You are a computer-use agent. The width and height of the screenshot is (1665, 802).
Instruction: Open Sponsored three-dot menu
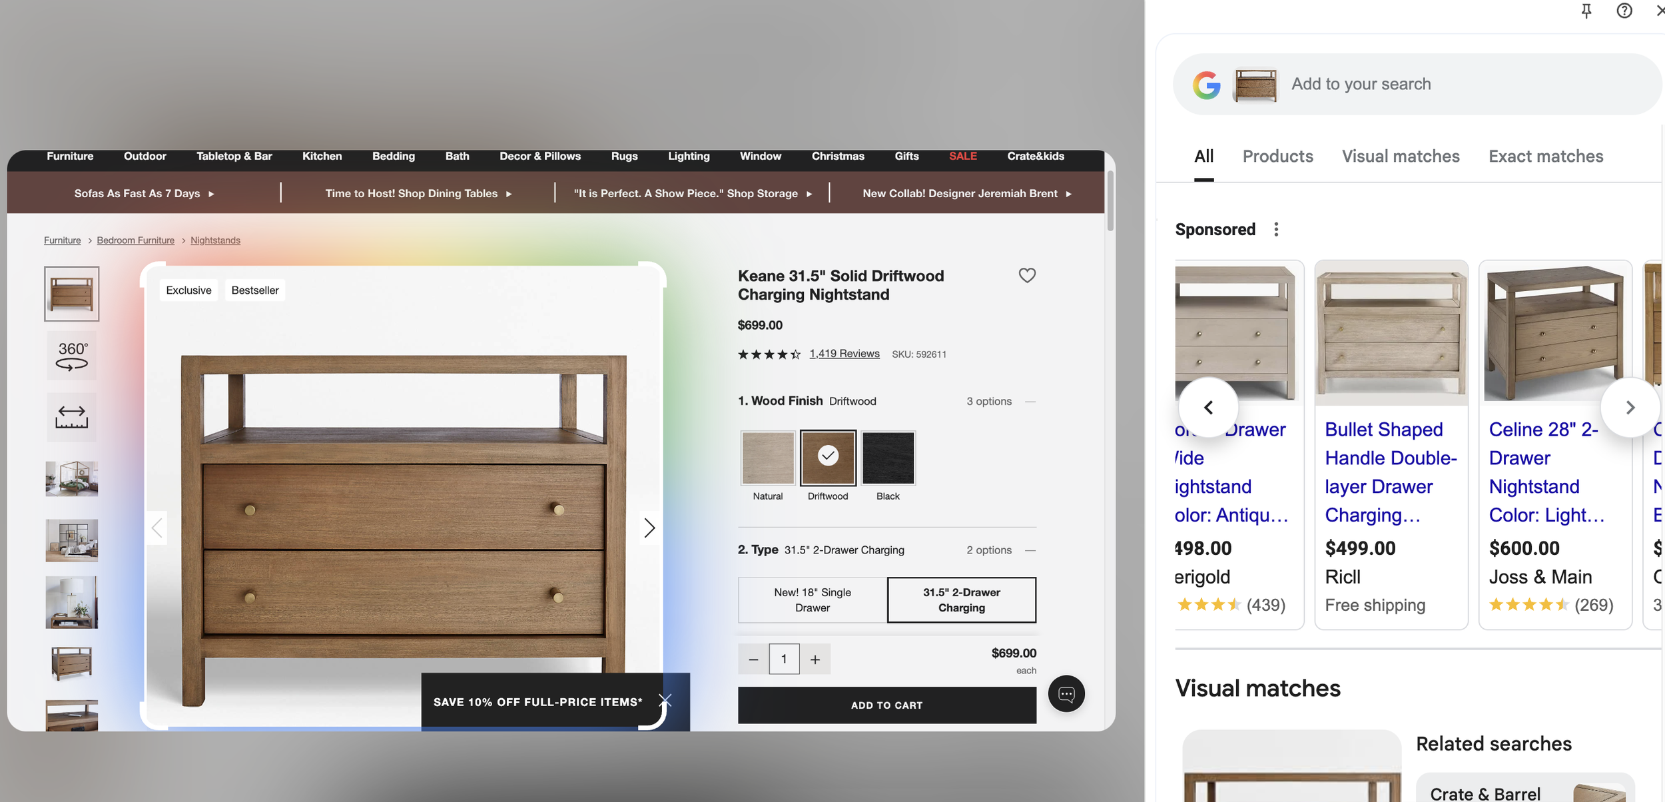click(1275, 229)
